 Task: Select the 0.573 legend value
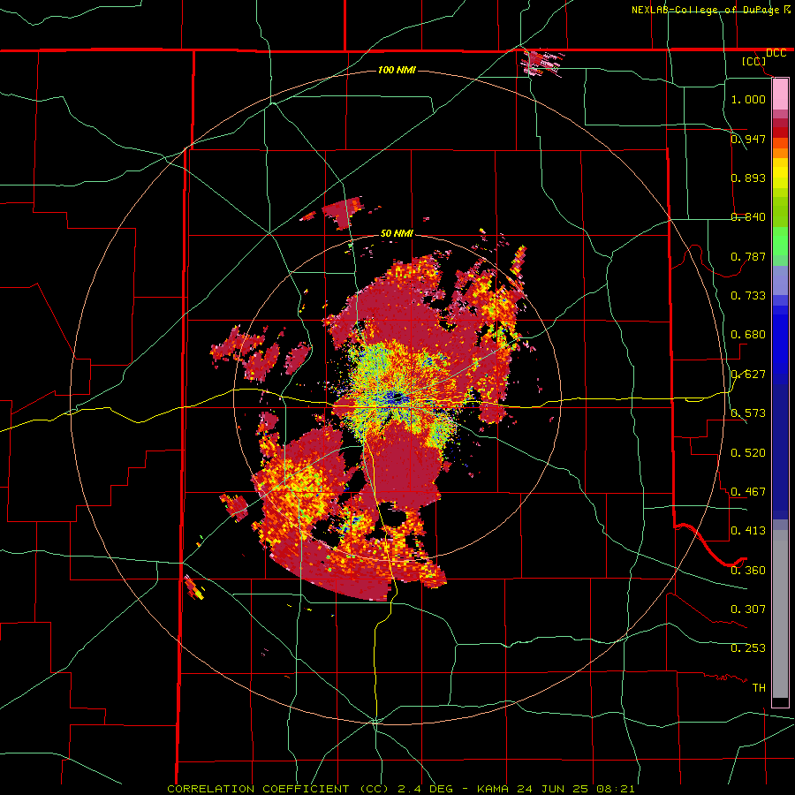pos(748,413)
